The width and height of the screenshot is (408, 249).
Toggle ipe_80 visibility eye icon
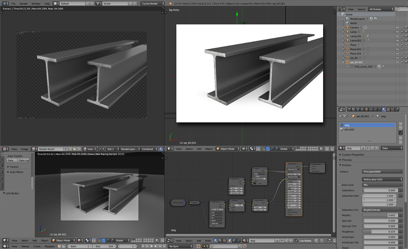[x=397, y=58]
